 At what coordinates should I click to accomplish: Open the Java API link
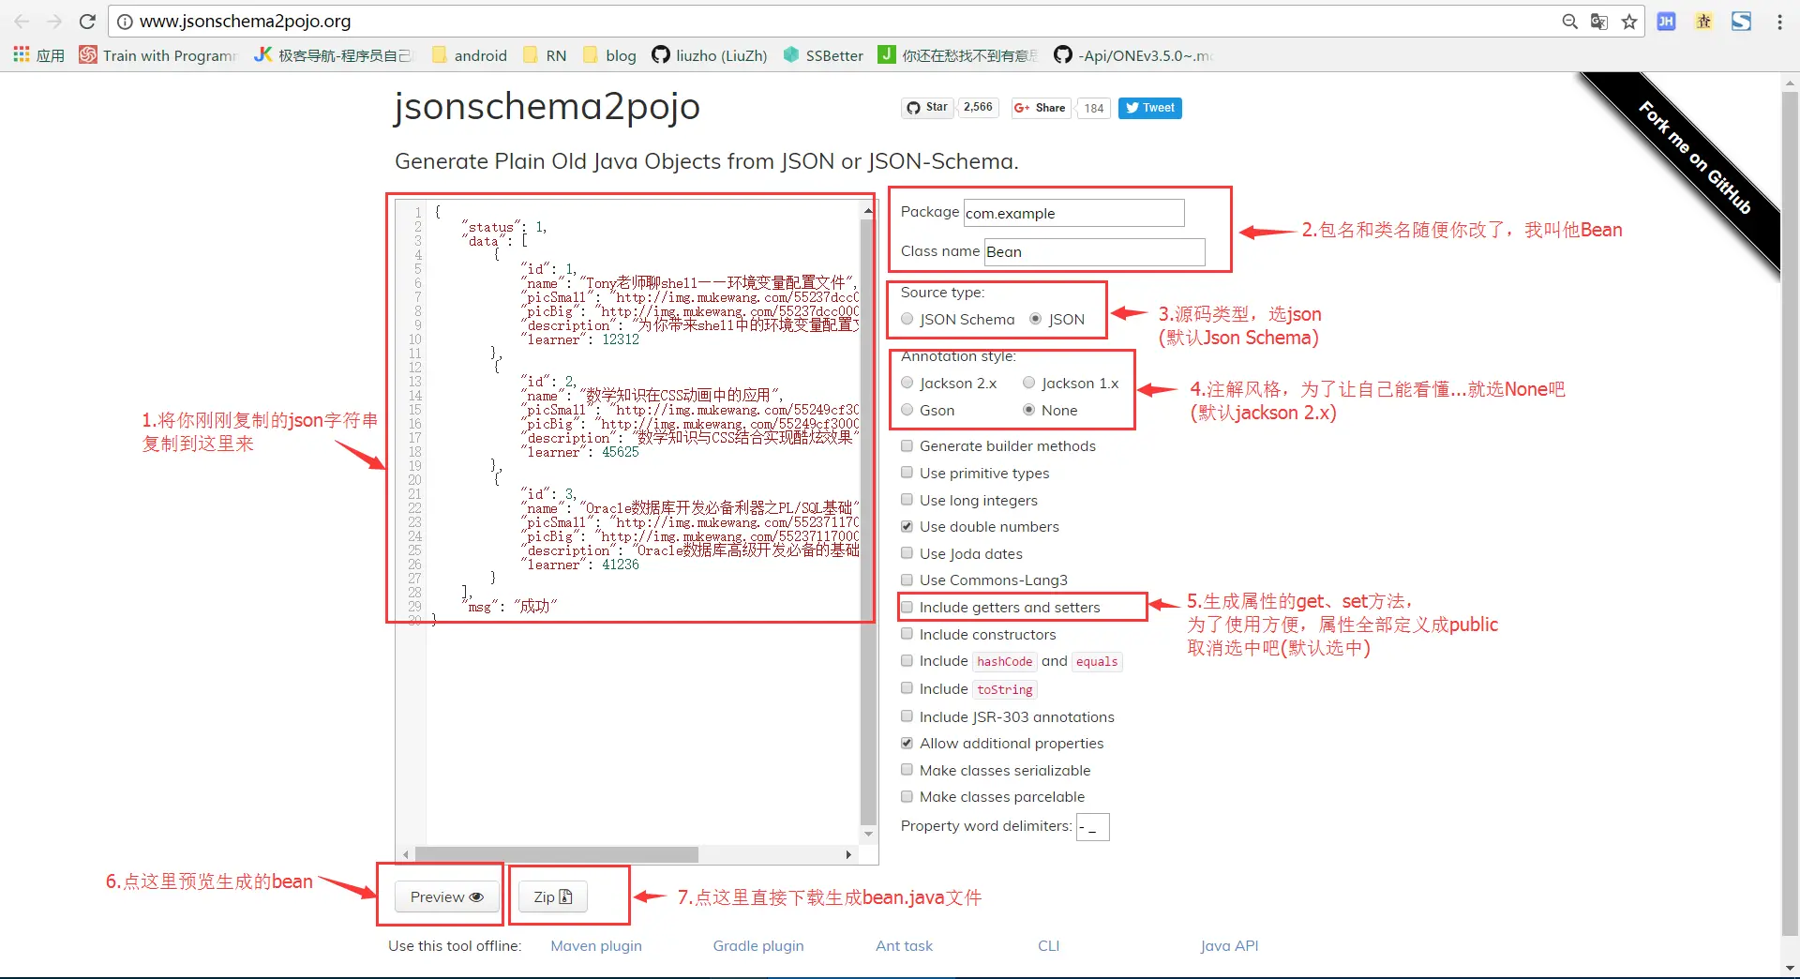(1229, 945)
